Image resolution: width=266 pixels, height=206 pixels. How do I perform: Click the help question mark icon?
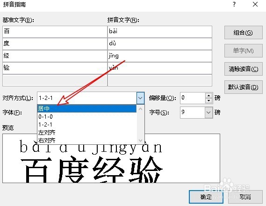[x=234, y=4]
